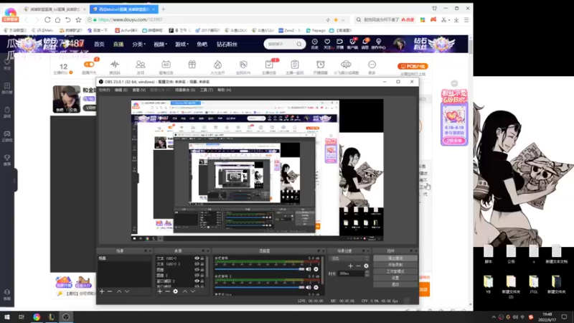Toggle the lock on 图像 source

click(x=202, y=270)
